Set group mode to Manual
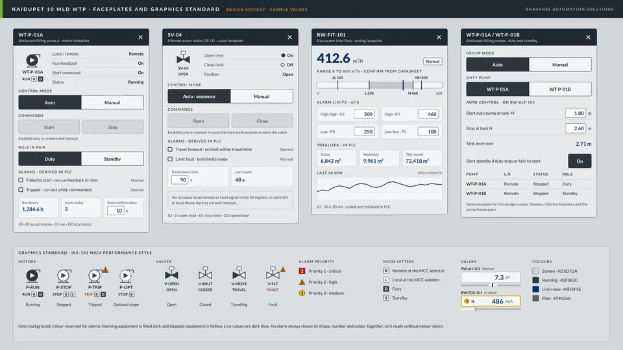The image size is (623, 350). (x=560, y=65)
